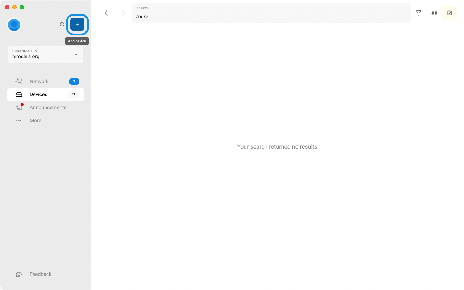Go to the Network section
This screenshot has height=290, width=464.
click(46, 81)
